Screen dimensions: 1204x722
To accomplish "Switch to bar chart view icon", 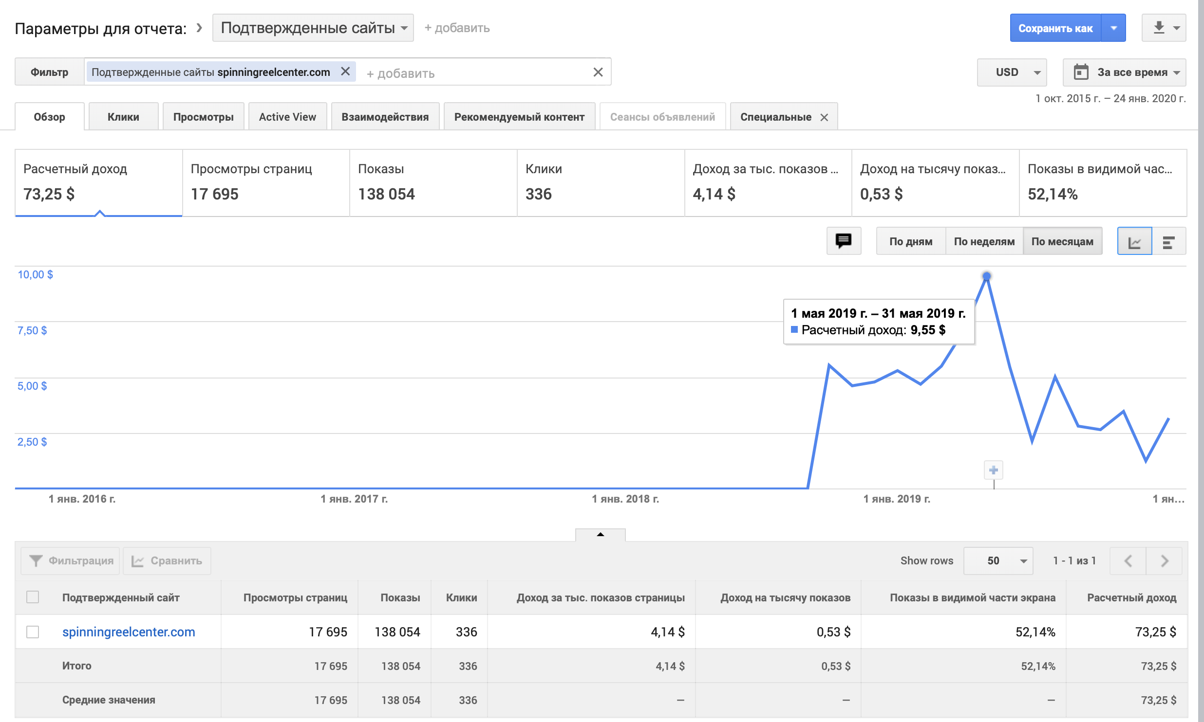I will [1168, 241].
